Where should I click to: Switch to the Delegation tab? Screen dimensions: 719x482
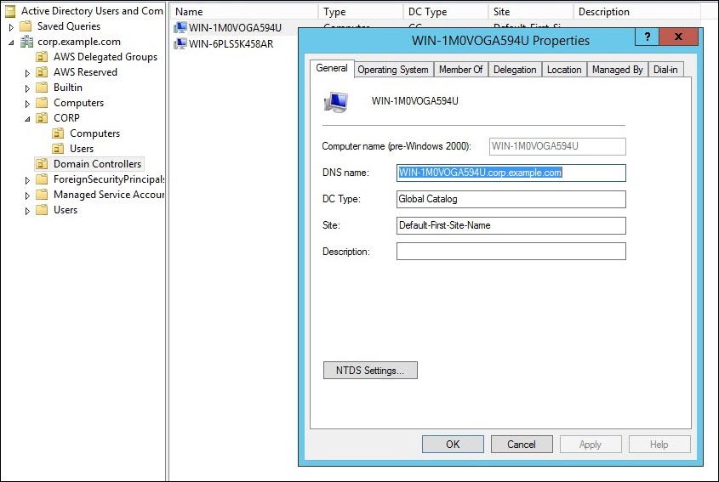point(515,70)
